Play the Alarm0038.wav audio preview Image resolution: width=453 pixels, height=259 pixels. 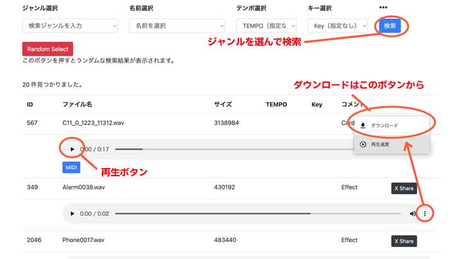[72, 214]
